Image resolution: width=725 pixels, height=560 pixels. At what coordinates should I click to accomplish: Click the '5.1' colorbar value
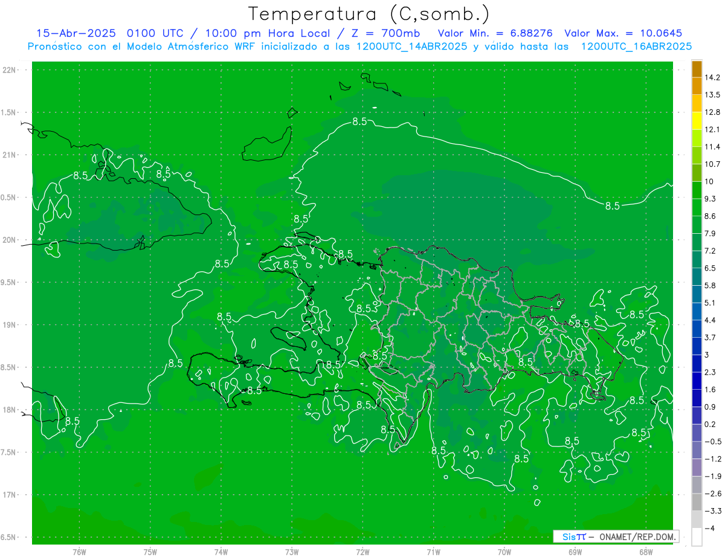point(710,303)
